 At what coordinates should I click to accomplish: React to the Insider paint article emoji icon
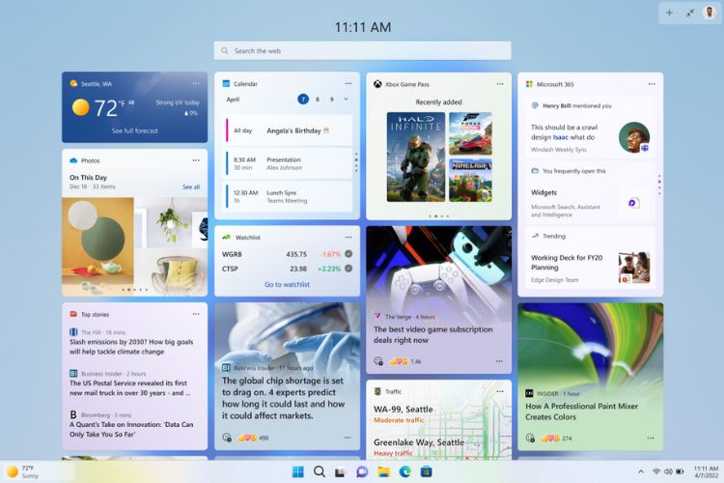click(x=530, y=438)
